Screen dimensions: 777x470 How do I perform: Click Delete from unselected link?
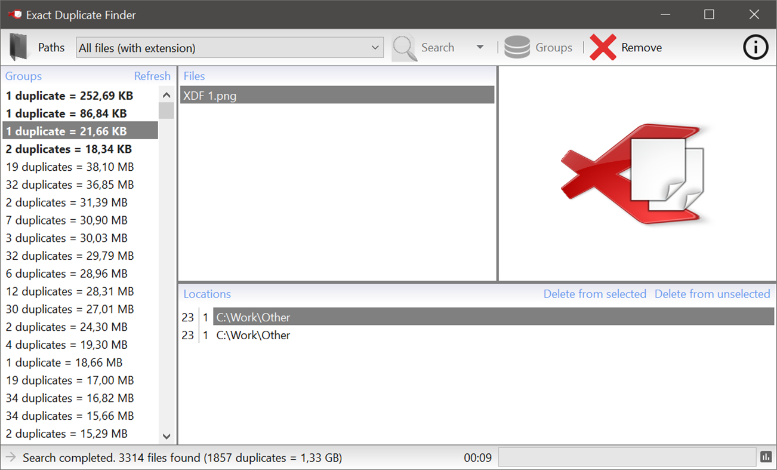(x=713, y=294)
